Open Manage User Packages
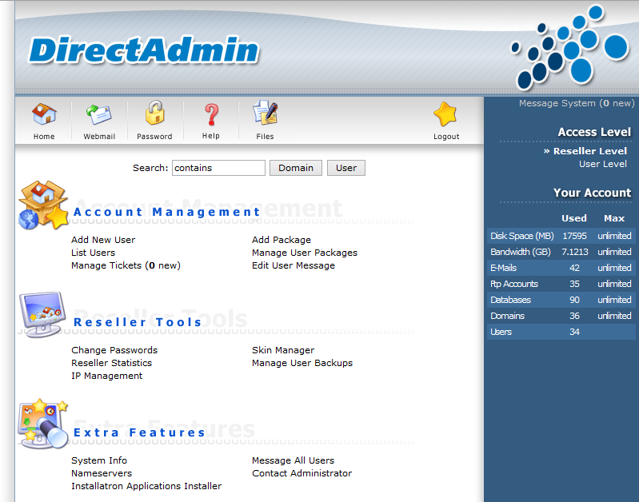The image size is (639, 502). pyautogui.click(x=305, y=253)
